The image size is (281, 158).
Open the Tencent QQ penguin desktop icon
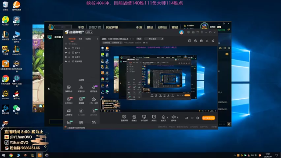[17, 95]
